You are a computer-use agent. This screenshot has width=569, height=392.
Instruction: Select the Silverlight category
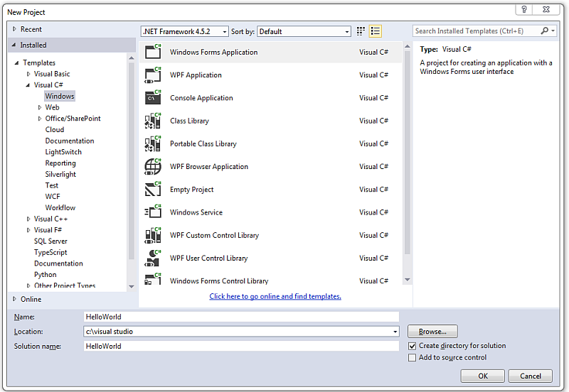click(x=60, y=174)
